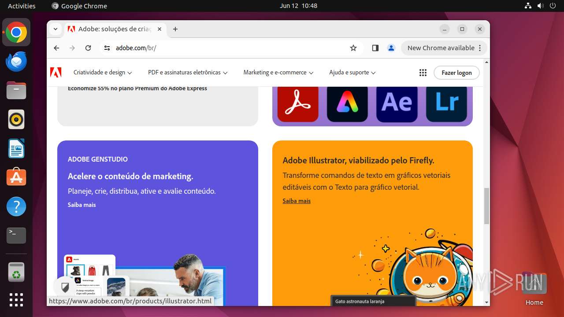Bookmark this page with the star icon
Screen dimensions: 564x317
(x=353, y=48)
